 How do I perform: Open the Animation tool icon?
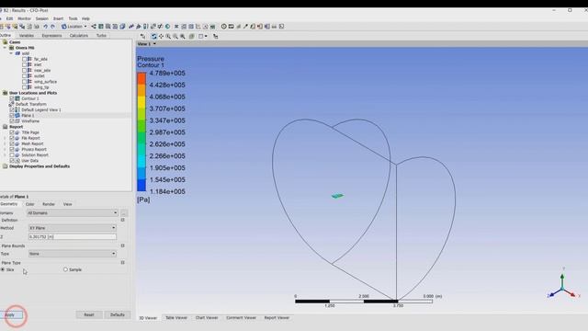pos(231,27)
